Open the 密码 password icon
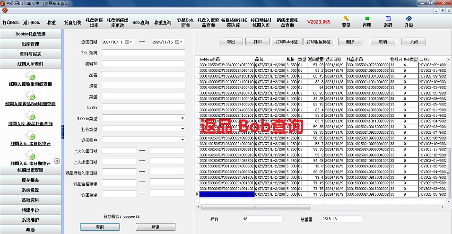The image size is (452, 234). click(388, 18)
